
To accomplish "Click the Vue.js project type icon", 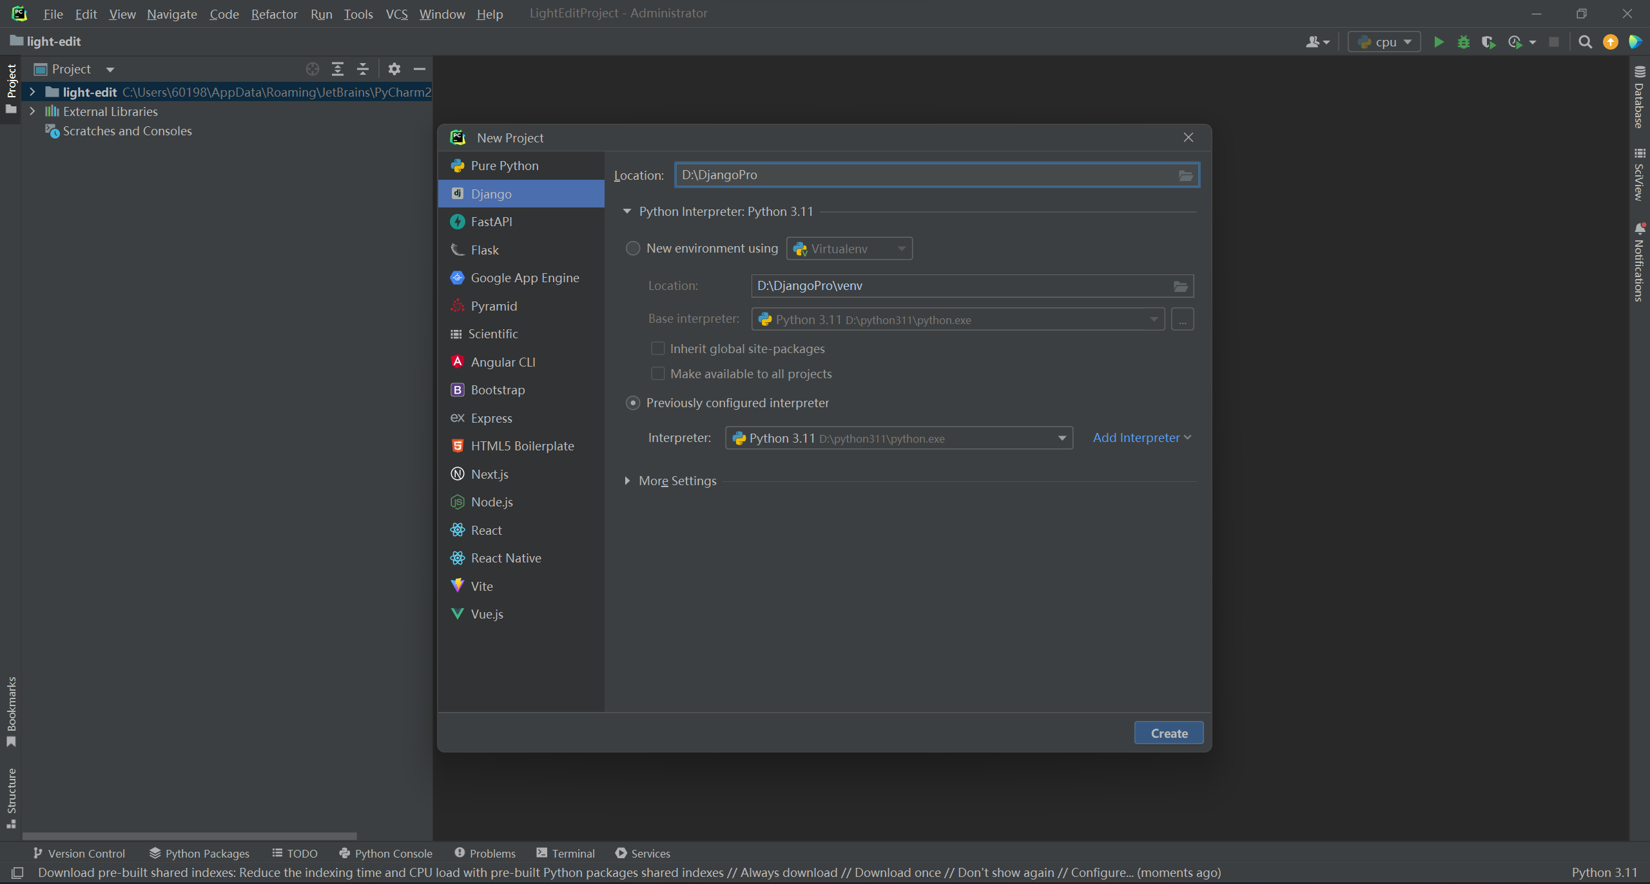I will click(457, 613).
